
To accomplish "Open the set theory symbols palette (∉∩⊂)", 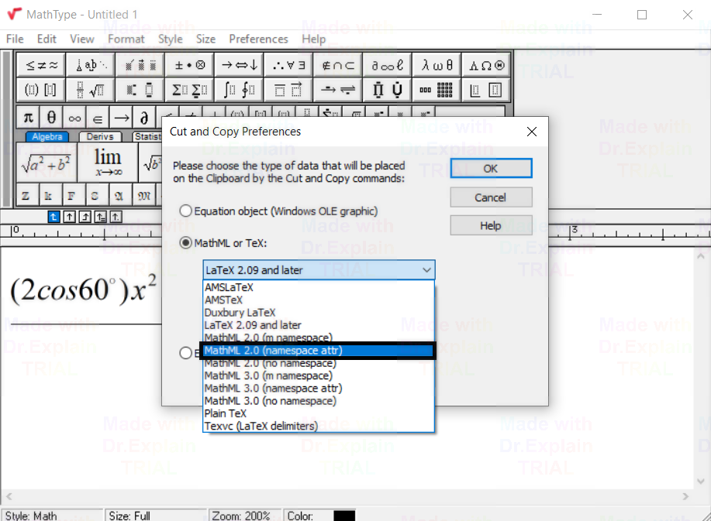I will point(338,65).
